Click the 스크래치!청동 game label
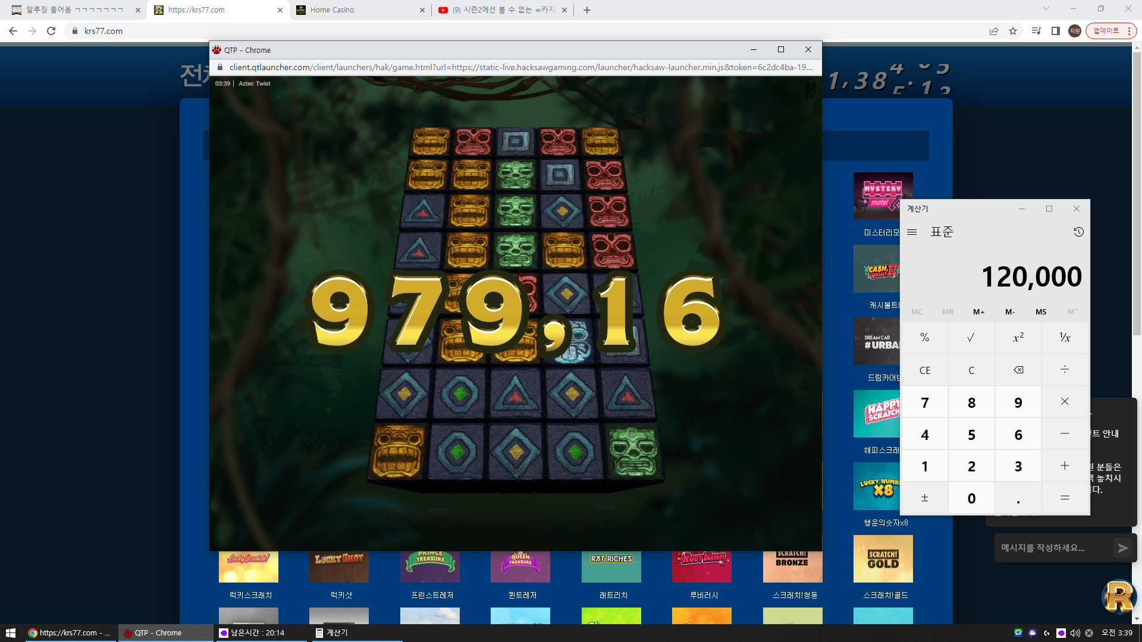This screenshot has width=1142, height=642. [795, 595]
